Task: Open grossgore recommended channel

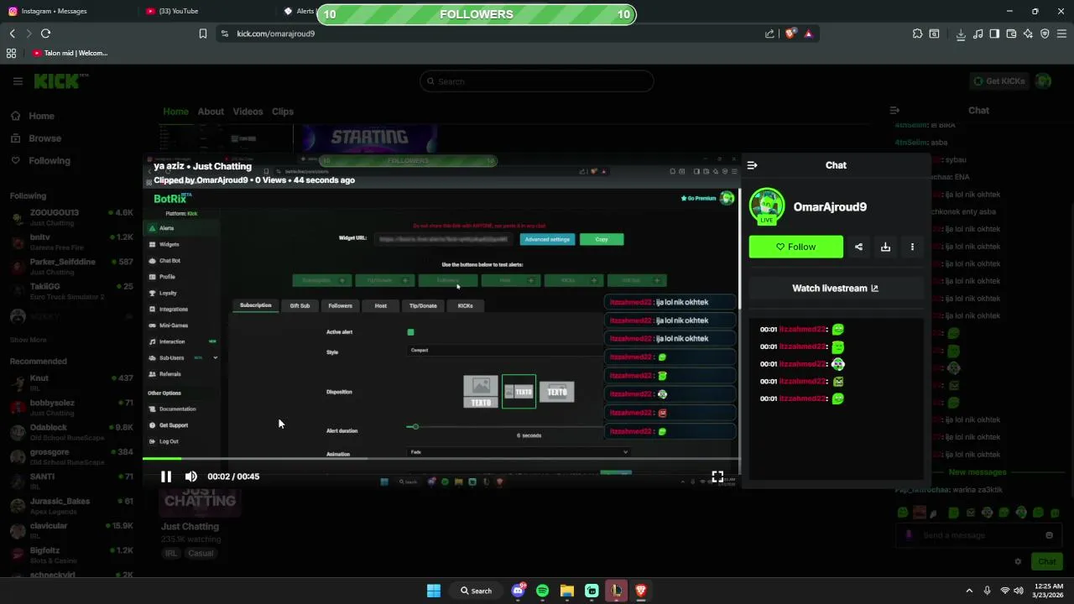Action: pyautogui.click(x=71, y=456)
